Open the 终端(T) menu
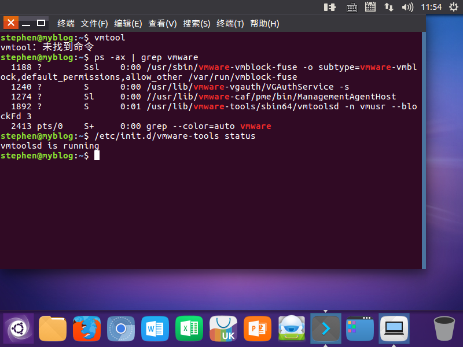Viewport: 463px width, 347px height. coord(230,23)
